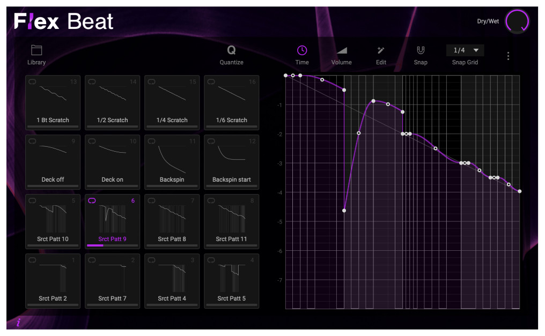545x336 pixels.
Task: Trigger the Srct Patt 5 pad
Action: click(231, 279)
